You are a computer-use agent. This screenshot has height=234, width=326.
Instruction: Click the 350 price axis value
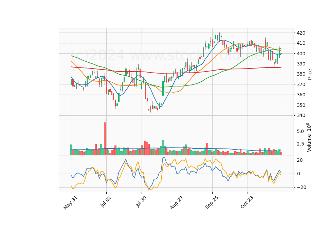301,105
